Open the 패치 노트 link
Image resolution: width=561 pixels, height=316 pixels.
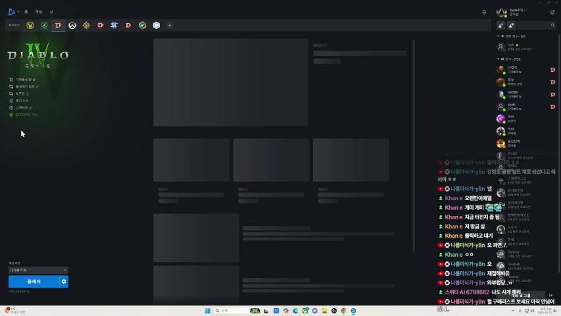[18, 101]
